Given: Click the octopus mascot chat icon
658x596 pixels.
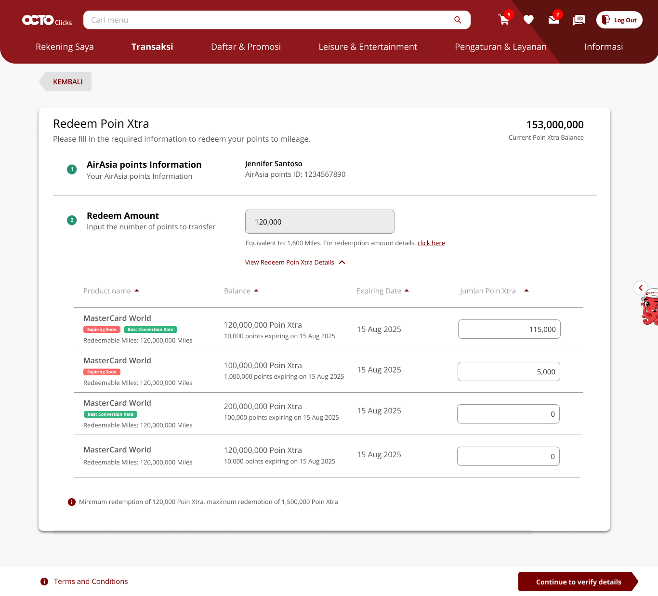Looking at the screenshot, I should click(649, 308).
